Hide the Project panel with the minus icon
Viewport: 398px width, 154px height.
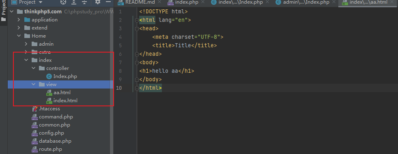click(108, 2)
